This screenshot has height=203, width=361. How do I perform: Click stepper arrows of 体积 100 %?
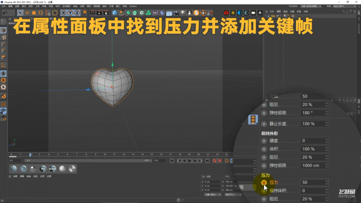click(x=326, y=149)
